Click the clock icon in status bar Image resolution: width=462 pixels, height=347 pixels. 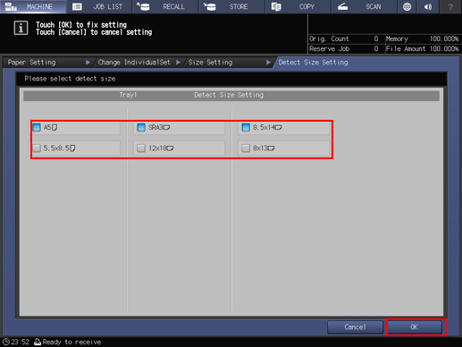pyautogui.click(x=6, y=342)
